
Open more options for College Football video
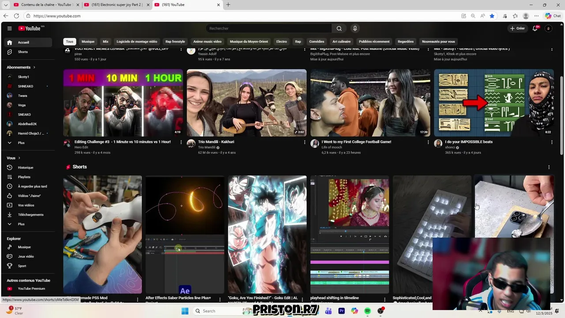pyautogui.click(x=428, y=142)
